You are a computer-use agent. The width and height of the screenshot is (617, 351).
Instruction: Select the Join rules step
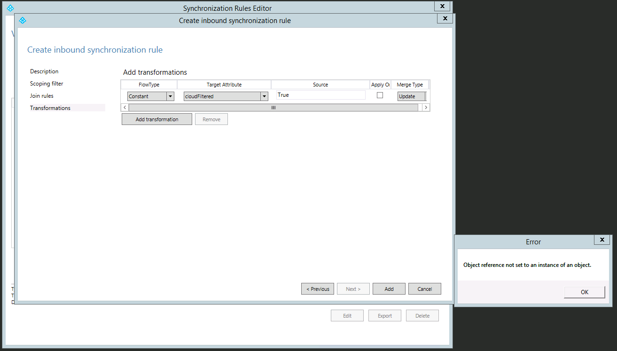(x=42, y=96)
